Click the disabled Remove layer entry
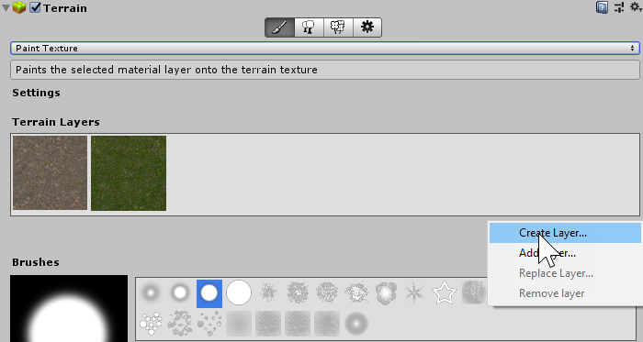 click(565, 293)
